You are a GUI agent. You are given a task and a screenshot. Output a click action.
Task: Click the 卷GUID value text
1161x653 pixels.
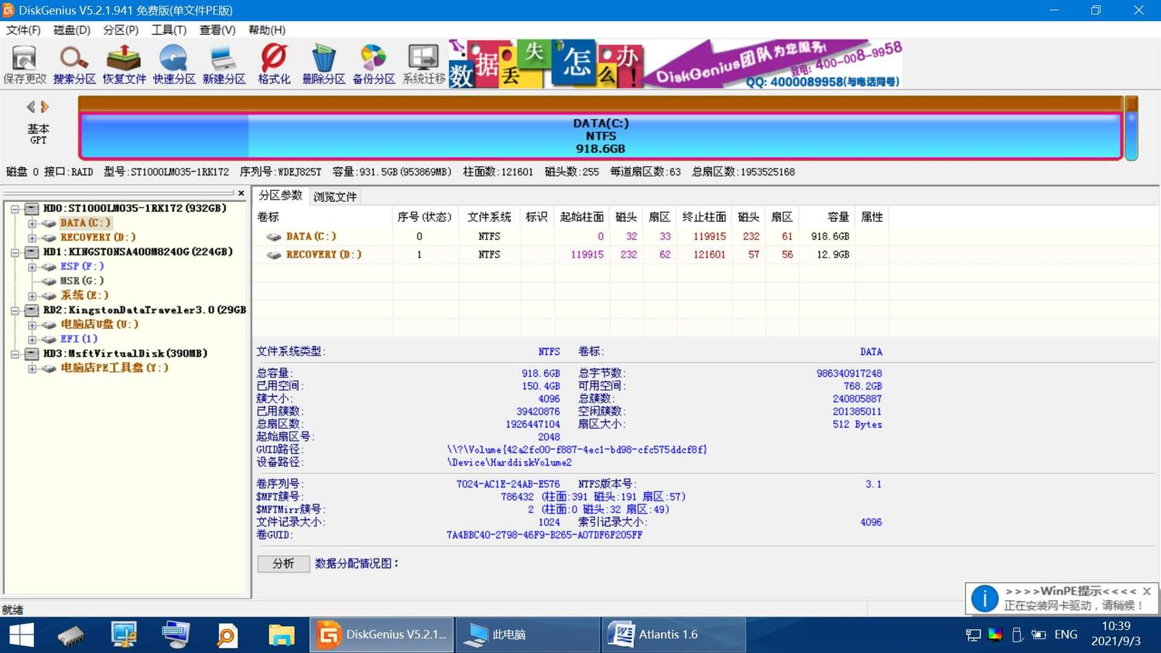tap(544, 535)
